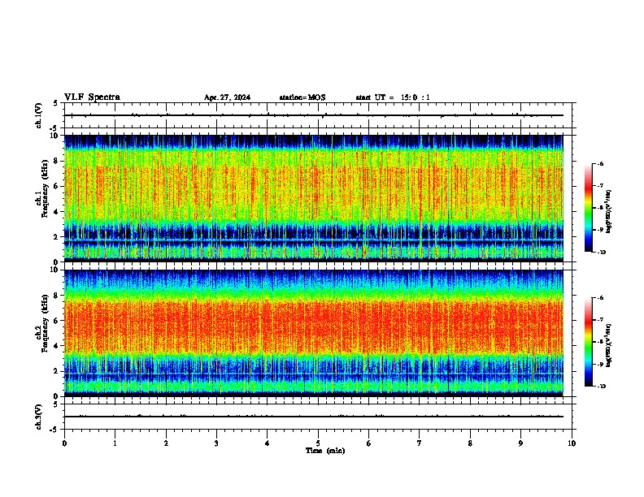Select the ch.2 color scale bar

[x=589, y=342]
